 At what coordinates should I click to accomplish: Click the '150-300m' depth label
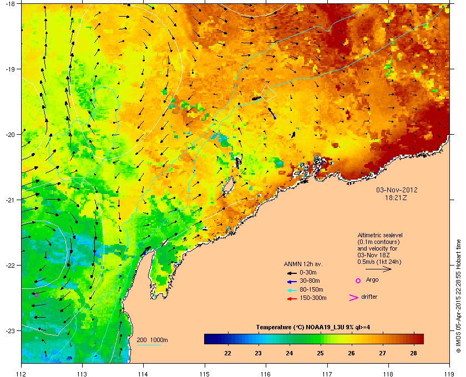click(x=313, y=298)
